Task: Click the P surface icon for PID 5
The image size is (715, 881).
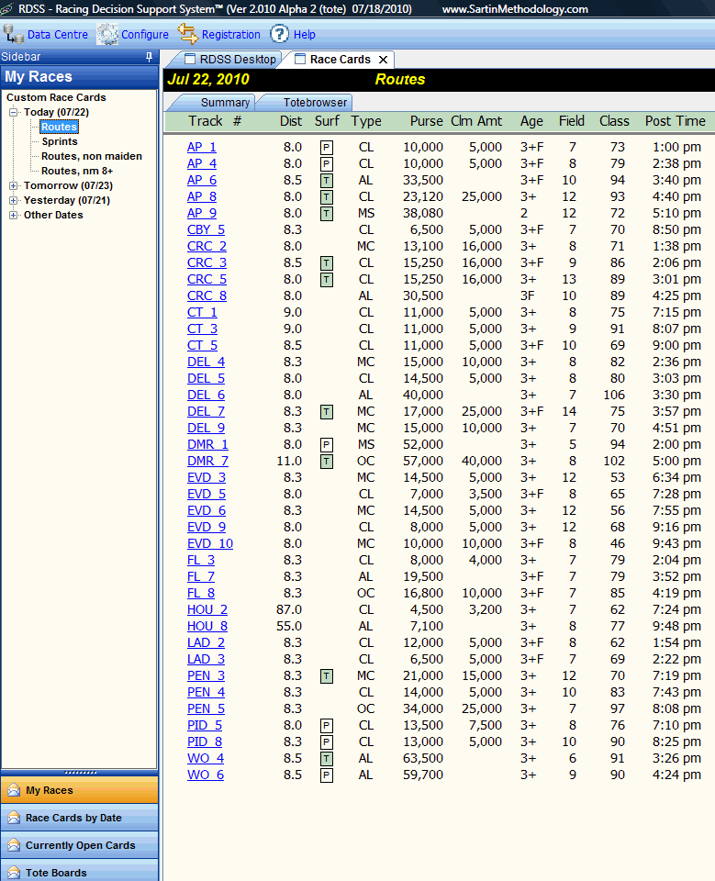Action: tap(327, 726)
